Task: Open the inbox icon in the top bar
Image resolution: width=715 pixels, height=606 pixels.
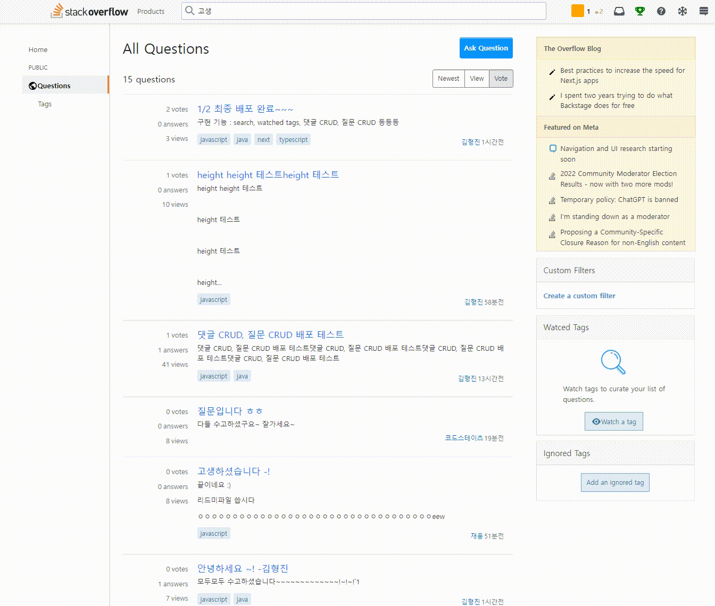Action: [x=619, y=10]
